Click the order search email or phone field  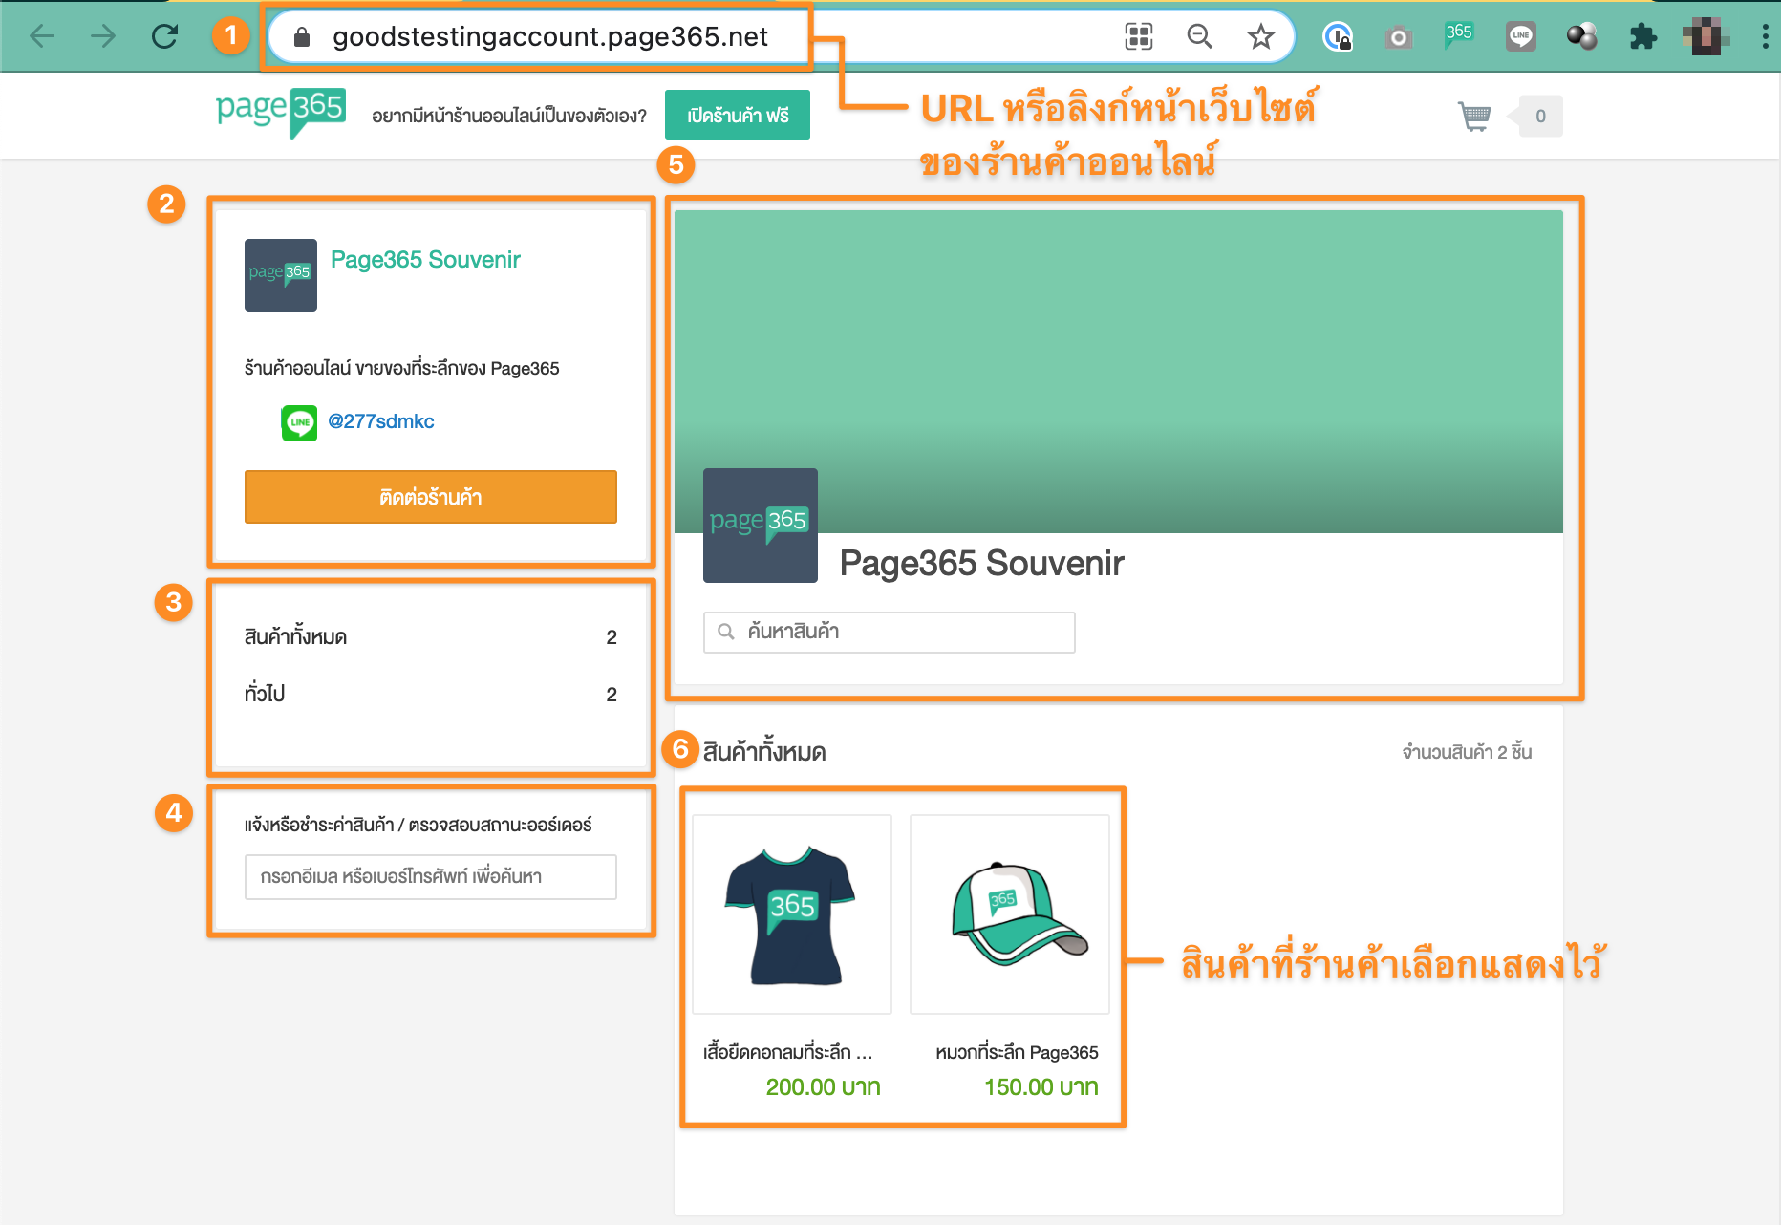click(x=431, y=877)
